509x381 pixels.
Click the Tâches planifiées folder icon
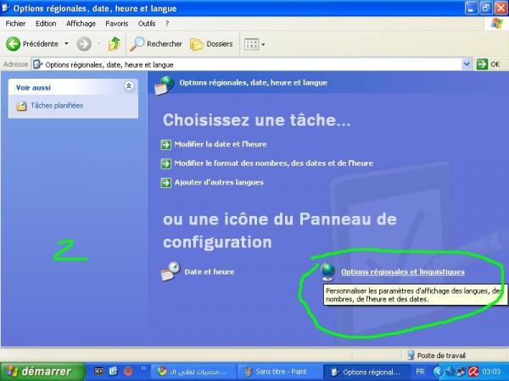[22, 106]
